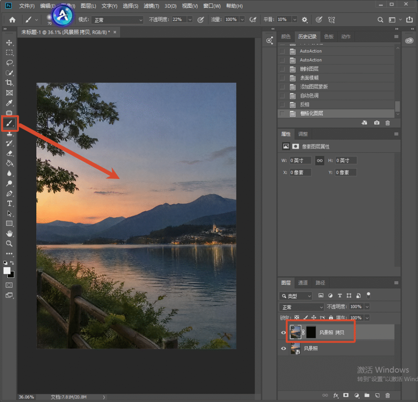Open the layer blend mode 正常 dropdown
Viewport: 418px width, 402px height.
point(302,307)
